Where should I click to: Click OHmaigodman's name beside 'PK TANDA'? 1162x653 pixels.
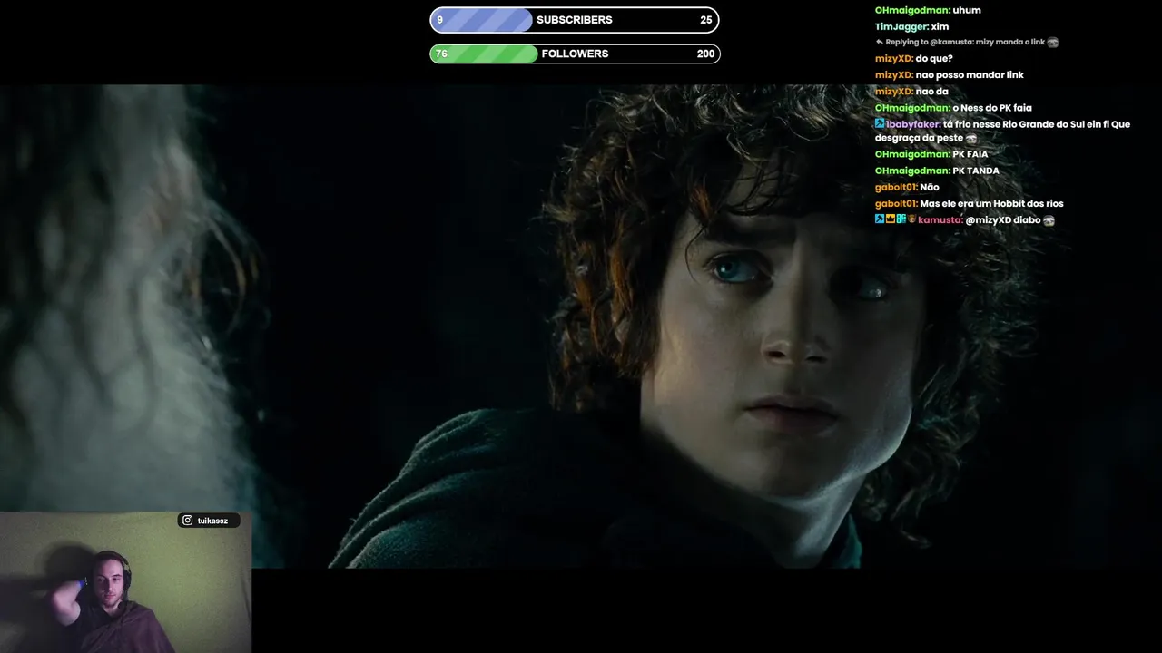pos(912,171)
